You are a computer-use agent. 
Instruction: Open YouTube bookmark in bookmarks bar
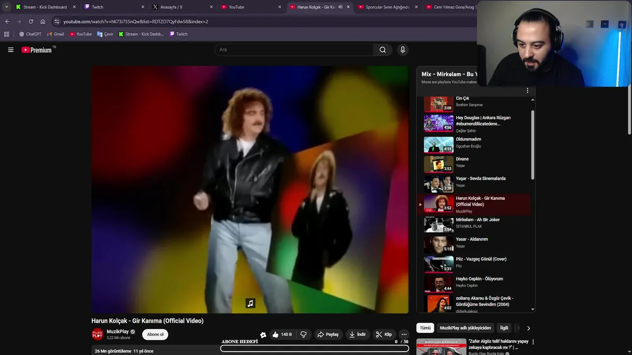tap(80, 34)
